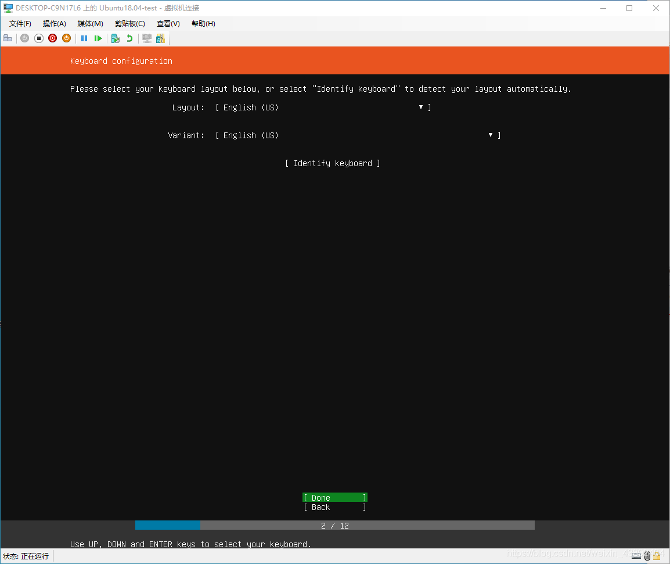
Task: Click the lock security icon in the status bar
Action: [657, 556]
